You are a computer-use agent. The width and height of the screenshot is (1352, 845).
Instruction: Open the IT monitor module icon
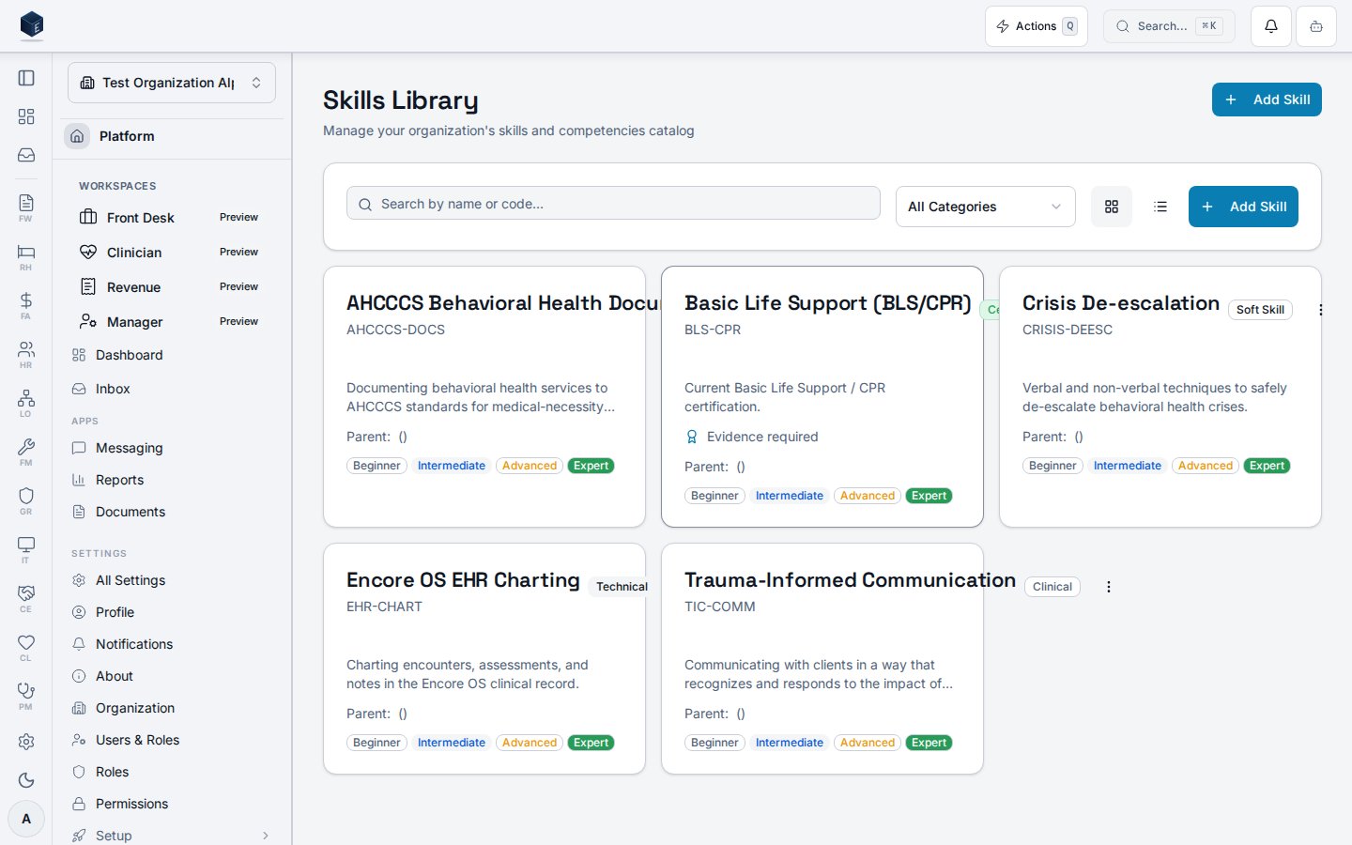26,549
